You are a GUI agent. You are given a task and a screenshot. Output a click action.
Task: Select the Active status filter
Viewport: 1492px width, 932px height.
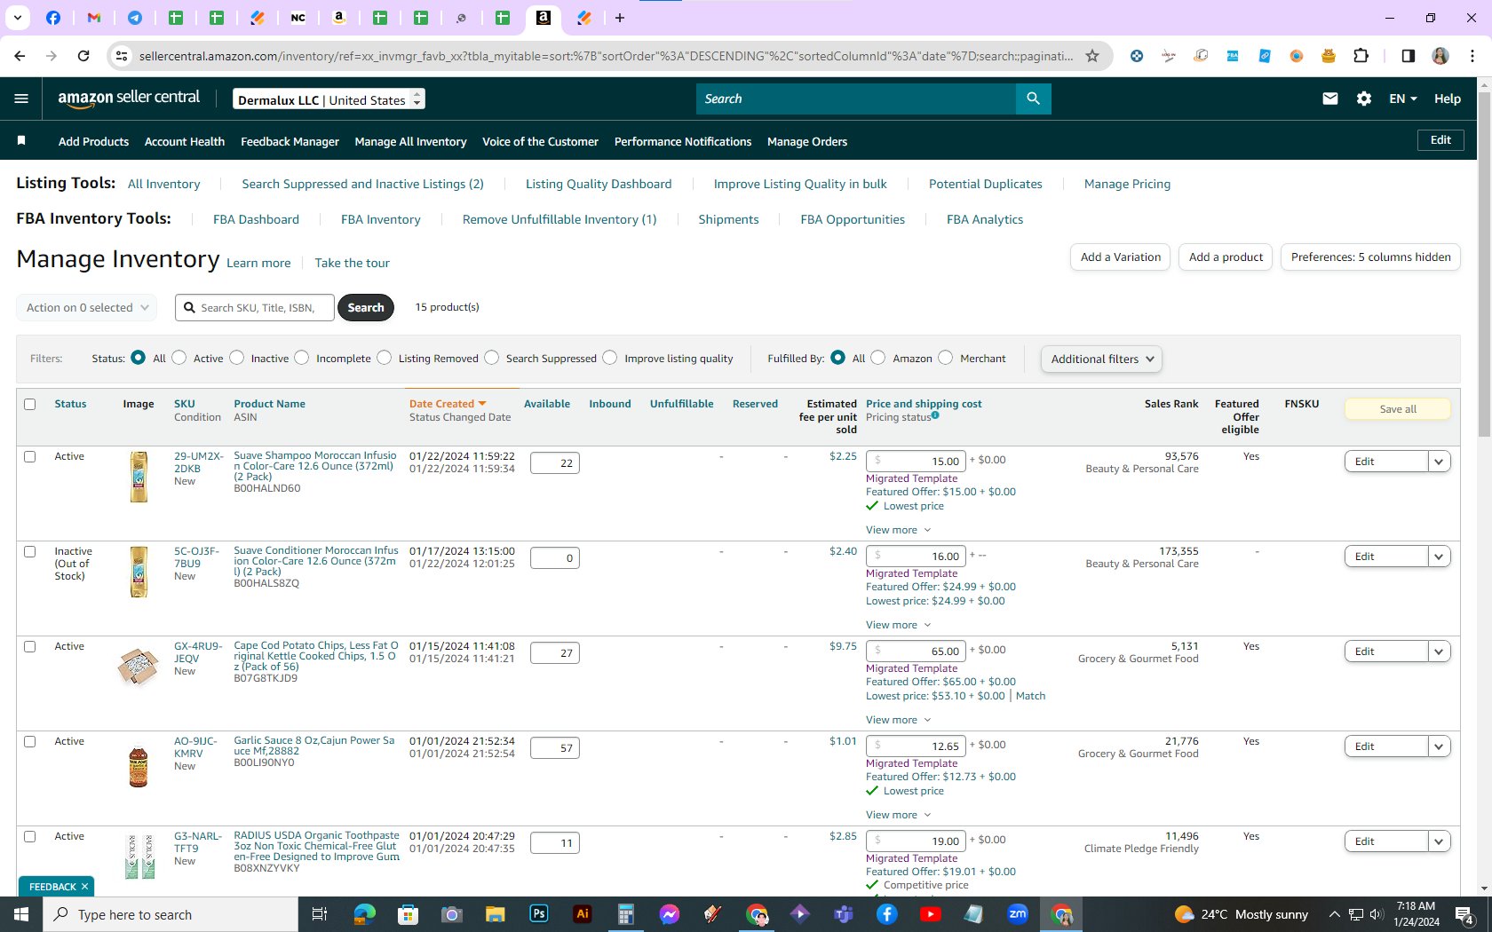179,358
